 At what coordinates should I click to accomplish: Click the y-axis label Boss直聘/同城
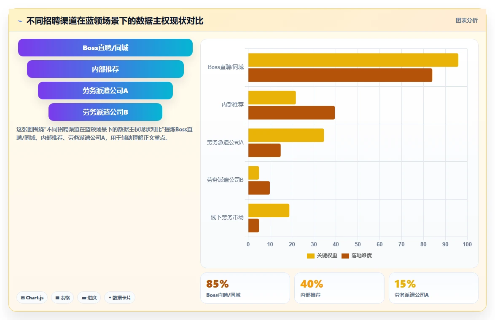226,67
